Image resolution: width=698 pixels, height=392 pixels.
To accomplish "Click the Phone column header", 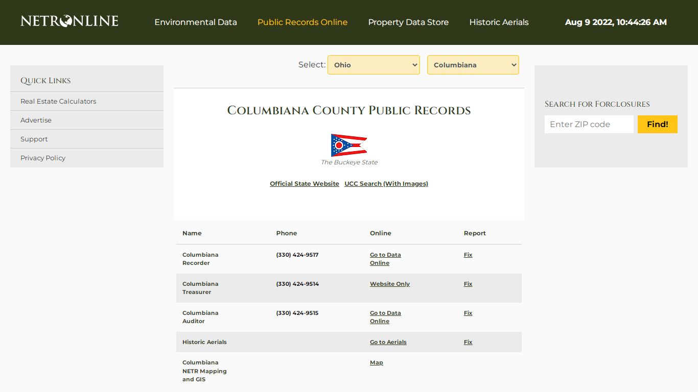I will tap(287, 233).
